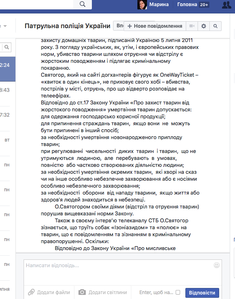The width and height of the screenshot is (235, 299).
Task: Click the partly hidden Вп button
Action: pos(119,26)
